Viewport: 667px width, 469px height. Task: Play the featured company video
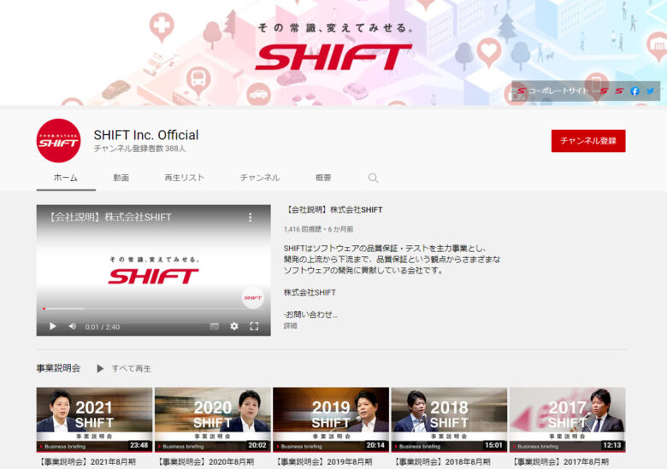pos(53,326)
